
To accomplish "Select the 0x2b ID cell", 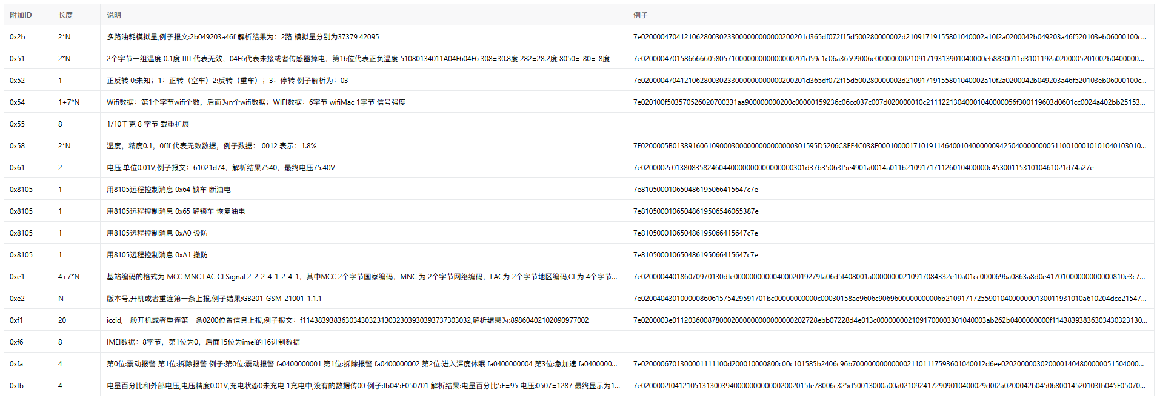I will coord(18,37).
